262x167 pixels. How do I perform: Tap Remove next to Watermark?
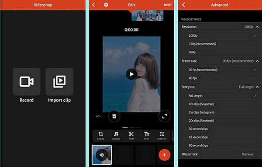pyautogui.click(x=248, y=154)
